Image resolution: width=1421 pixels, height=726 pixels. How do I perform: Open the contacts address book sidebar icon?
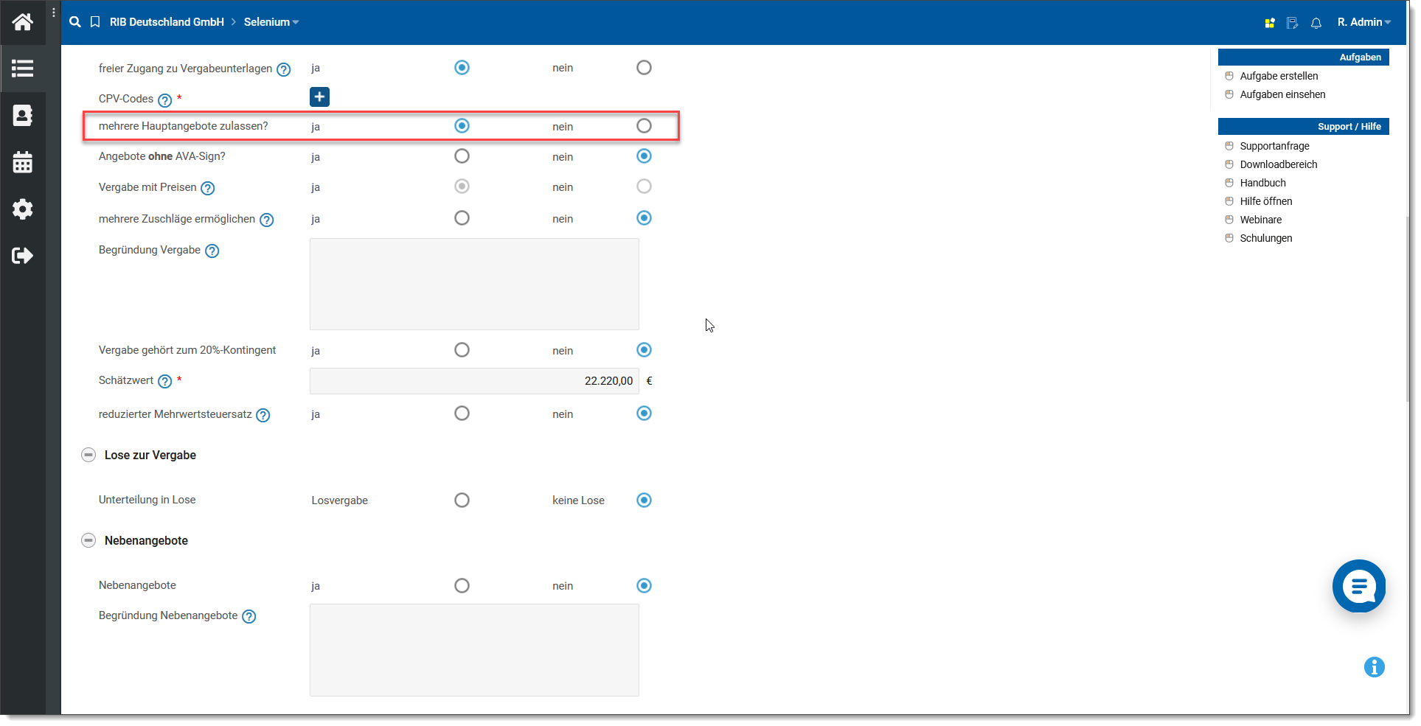22,116
